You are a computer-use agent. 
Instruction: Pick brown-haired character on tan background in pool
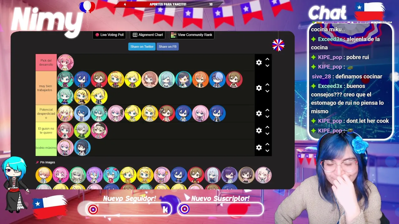click(x=246, y=175)
